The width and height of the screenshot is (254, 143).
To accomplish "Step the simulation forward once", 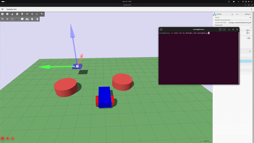I will [x=8, y=139].
